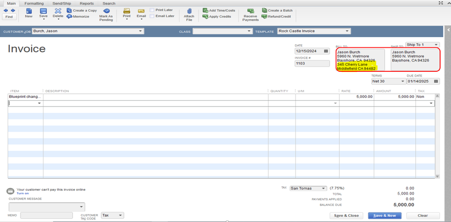Select the Blueprint chang... item cell
This screenshot has width=451, height=222.
pyautogui.click(x=26, y=97)
